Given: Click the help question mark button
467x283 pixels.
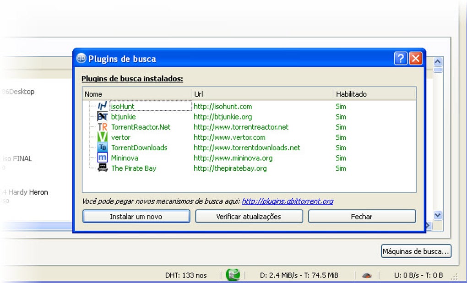Looking at the screenshot, I should click(x=401, y=59).
